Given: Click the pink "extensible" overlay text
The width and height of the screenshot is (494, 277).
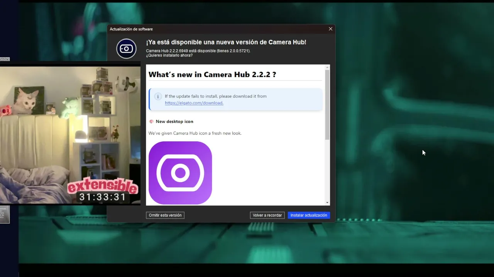Looking at the screenshot, I should coord(103,187).
